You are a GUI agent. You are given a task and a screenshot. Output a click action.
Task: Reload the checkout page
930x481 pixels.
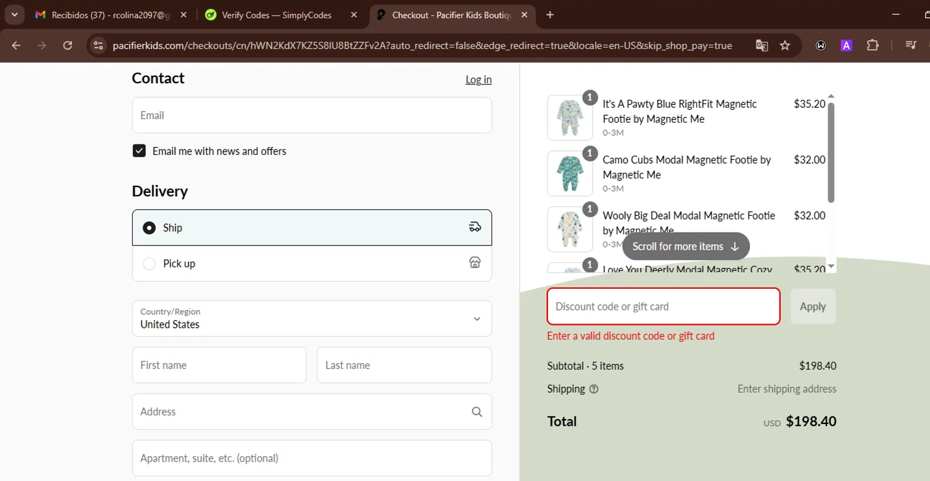coord(68,45)
